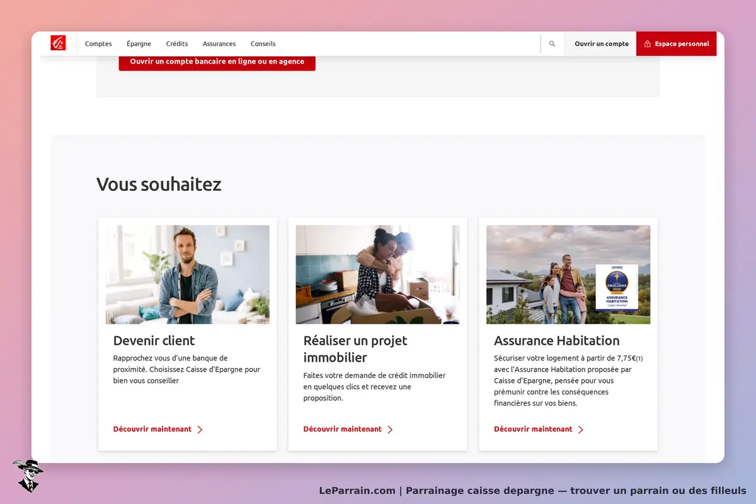The width and height of the screenshot is (756, 504).
Task: Open the Crédits menu
Action: pos(177,44)
